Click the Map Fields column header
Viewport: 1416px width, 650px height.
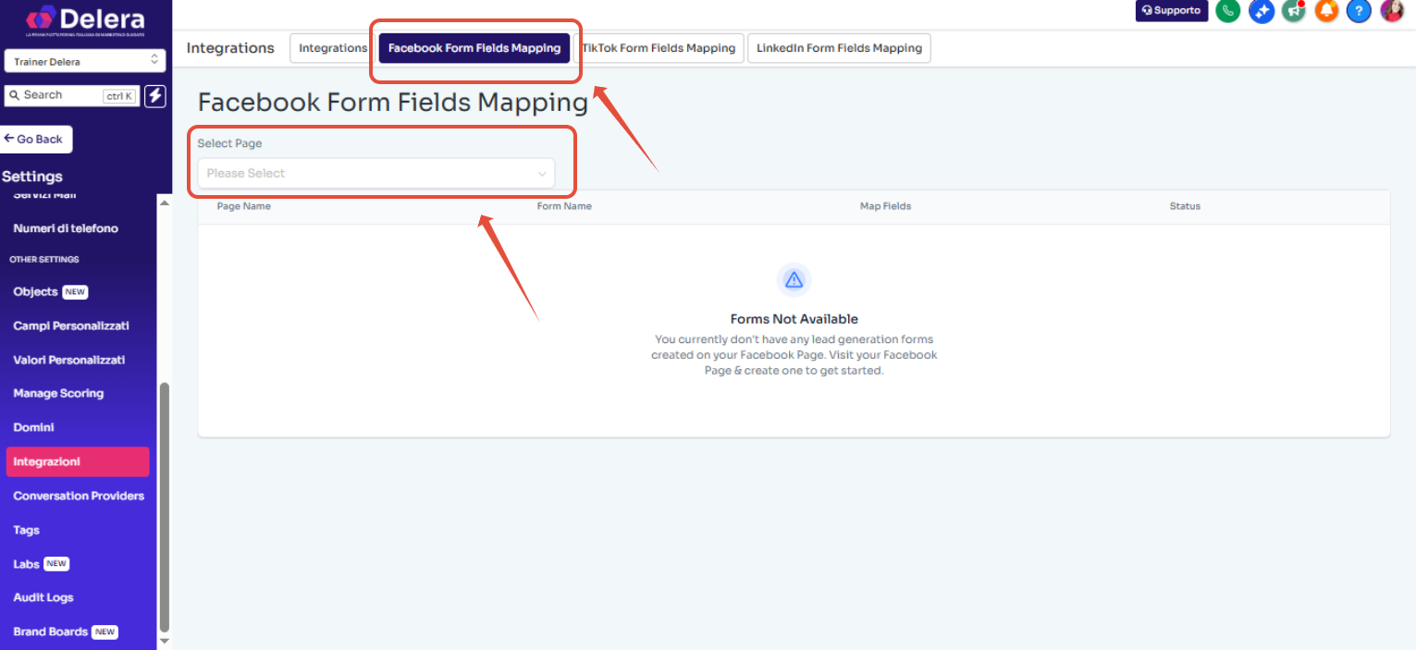(885, 206)
